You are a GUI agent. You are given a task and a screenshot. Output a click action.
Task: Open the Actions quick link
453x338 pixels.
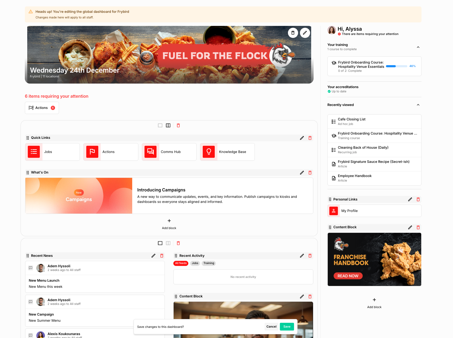[111, 152]
